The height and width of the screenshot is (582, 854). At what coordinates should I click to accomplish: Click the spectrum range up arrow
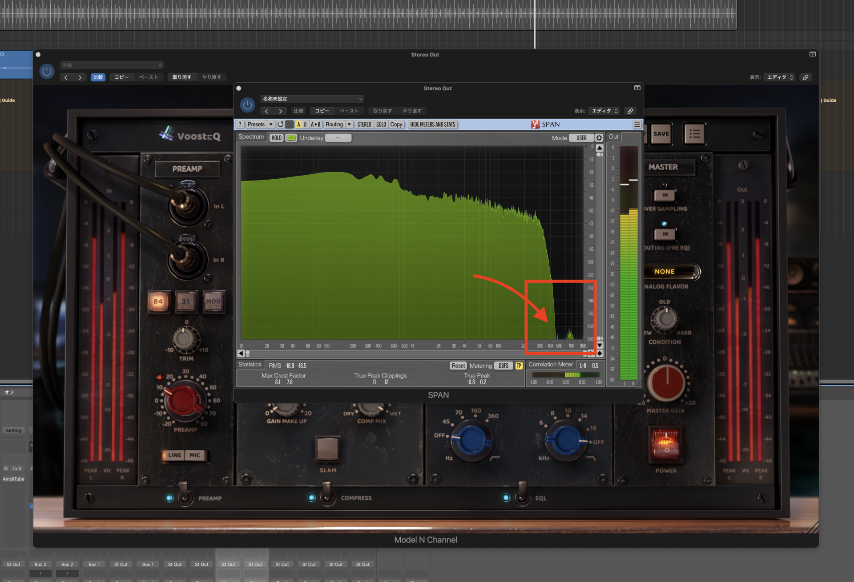(x=600, y=148)
